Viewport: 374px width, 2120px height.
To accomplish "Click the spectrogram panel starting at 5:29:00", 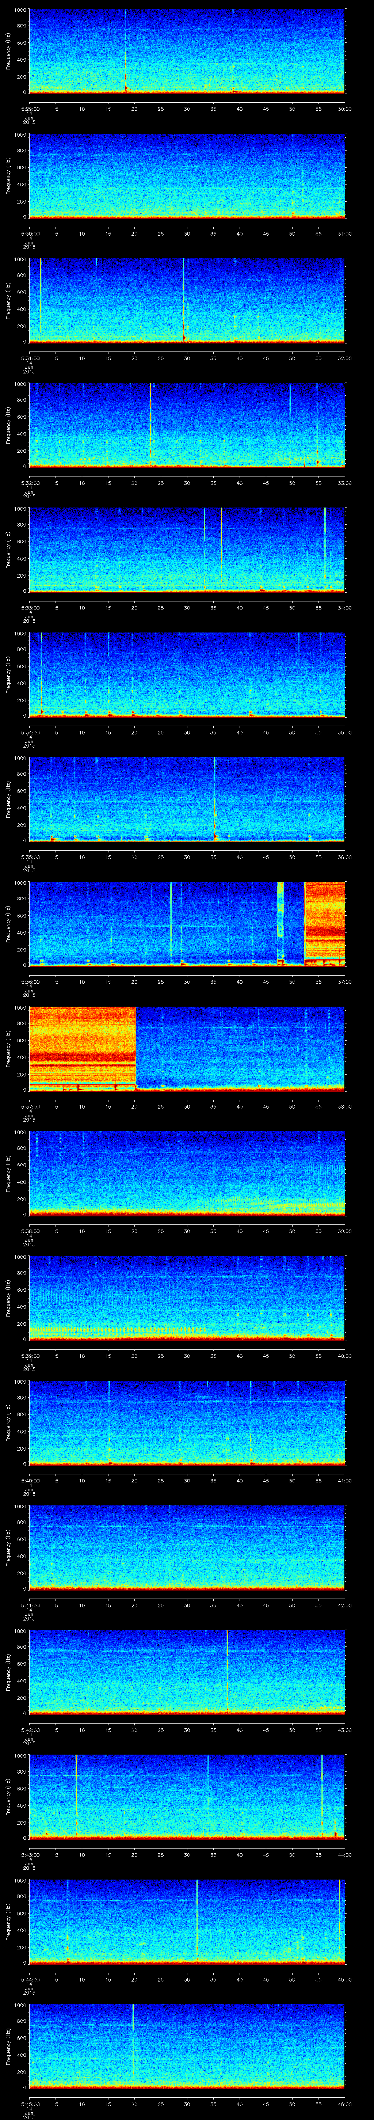I will [187, 51].
